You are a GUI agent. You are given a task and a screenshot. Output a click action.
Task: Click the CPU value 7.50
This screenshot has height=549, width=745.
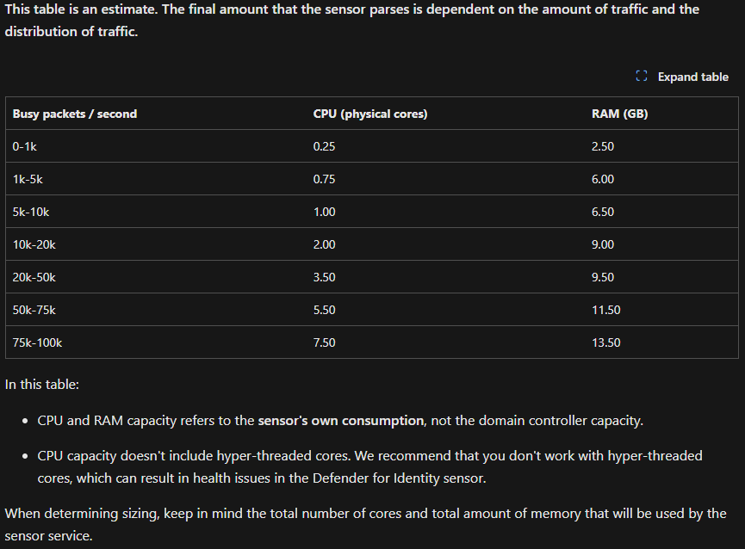point(324,342)
